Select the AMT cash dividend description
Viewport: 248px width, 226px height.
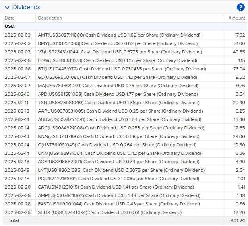(119, 35)
